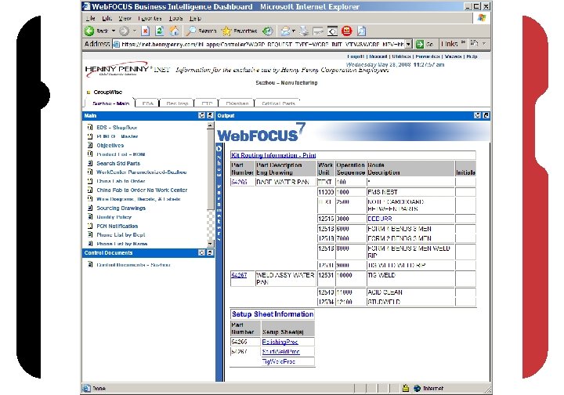Open EDS - Shopfloor in the Main list
Image resolution: width=564 pixels, height=395 pixels.
click(117, 127)
